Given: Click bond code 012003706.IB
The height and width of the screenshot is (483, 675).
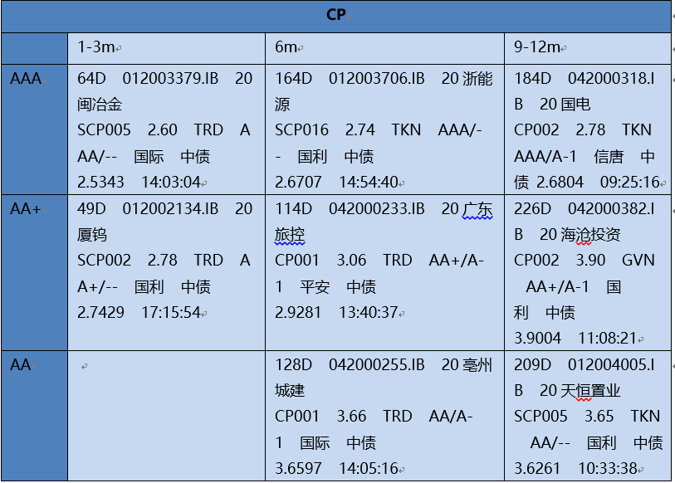Looking at the screenshot, I should [377, 78].
